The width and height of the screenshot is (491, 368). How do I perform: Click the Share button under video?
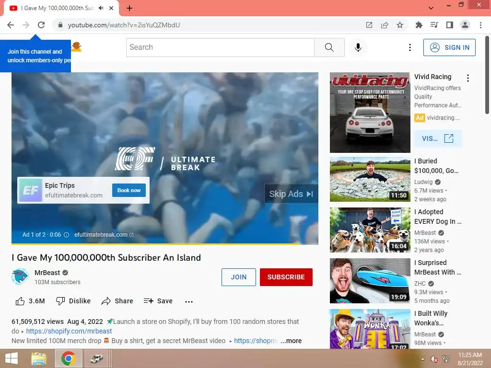tap(117, 301)
